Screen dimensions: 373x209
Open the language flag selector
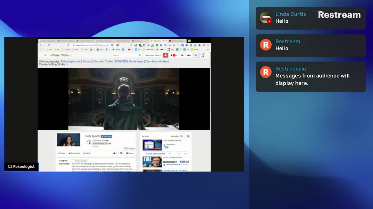[197, 55]
